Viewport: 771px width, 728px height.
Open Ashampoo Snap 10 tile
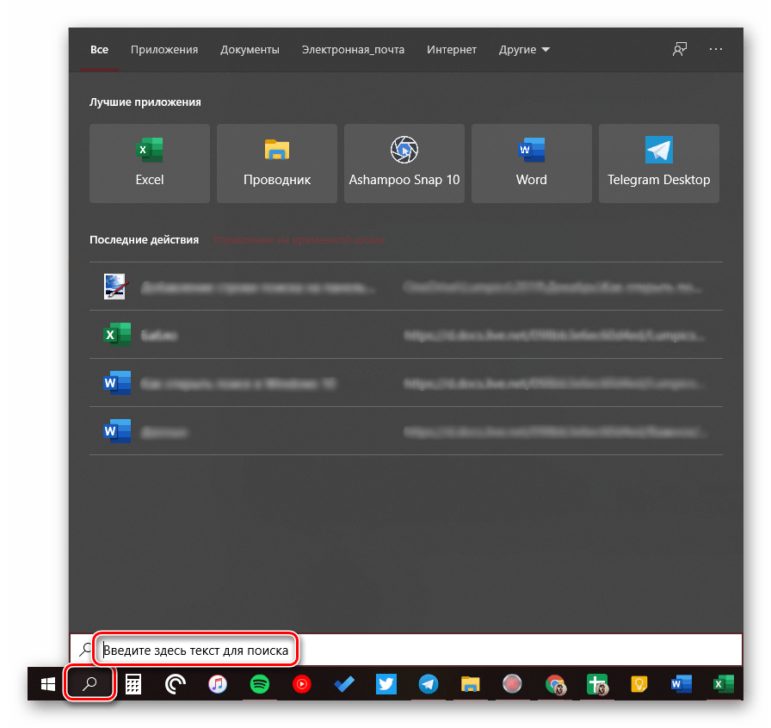(404, 163)
